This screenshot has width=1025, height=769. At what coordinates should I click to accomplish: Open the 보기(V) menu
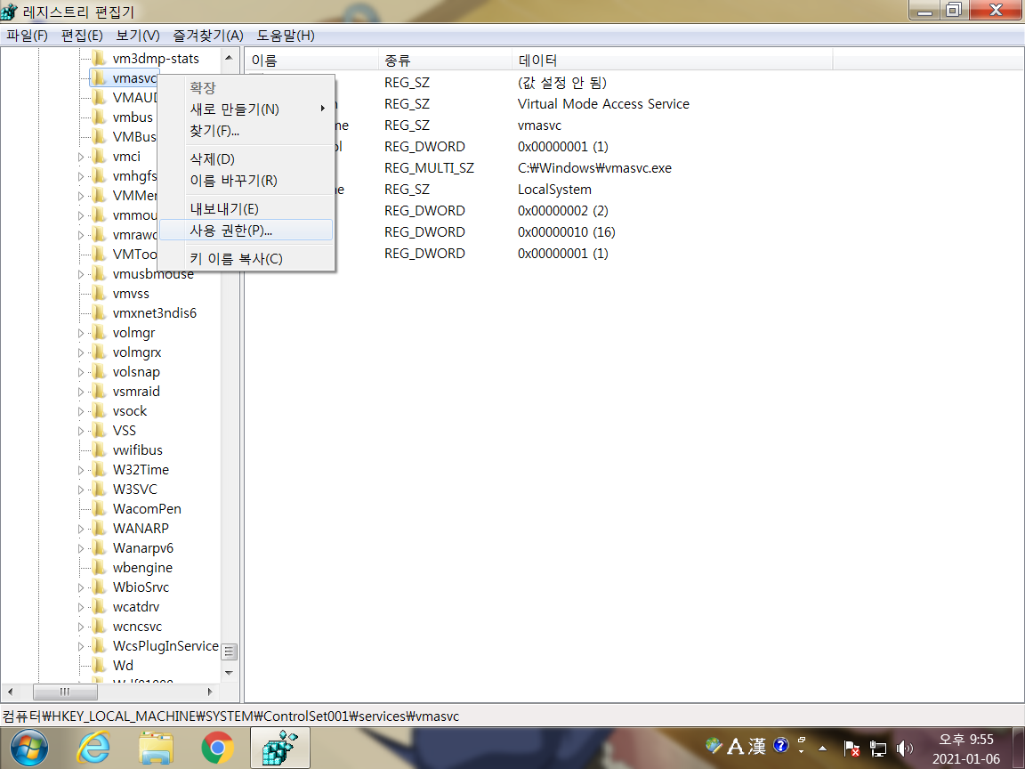(x=137, y=36)
